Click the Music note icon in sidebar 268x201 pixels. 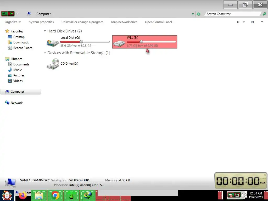pos(10,70)
